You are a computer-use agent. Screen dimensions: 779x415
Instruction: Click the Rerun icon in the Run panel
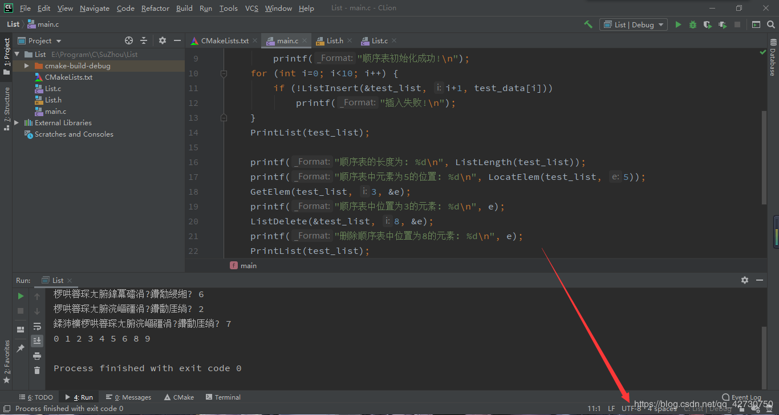tap(21, 296)
